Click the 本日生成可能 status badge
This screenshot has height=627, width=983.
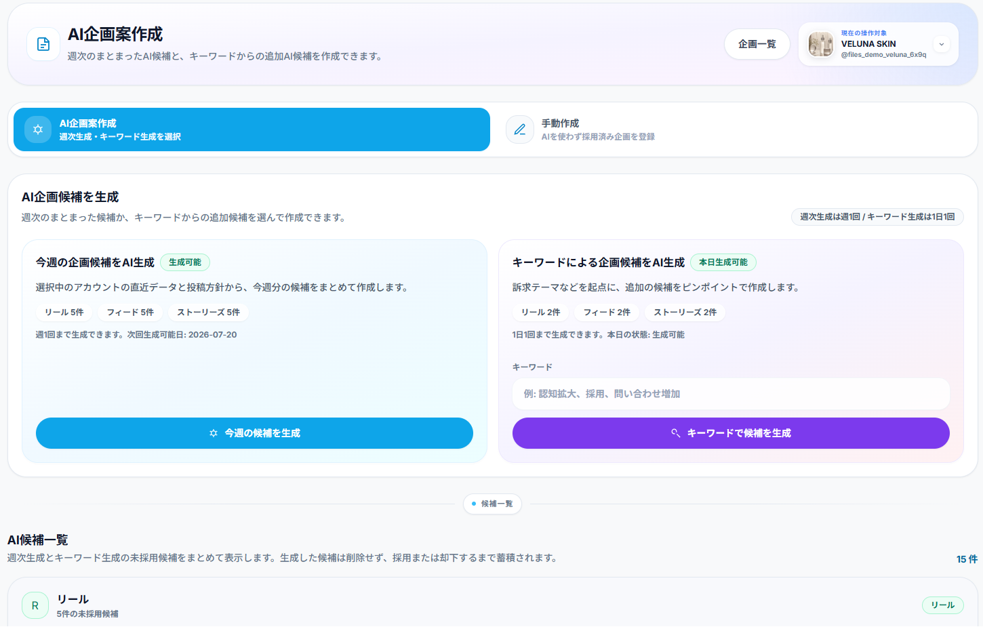click(723, 262)
